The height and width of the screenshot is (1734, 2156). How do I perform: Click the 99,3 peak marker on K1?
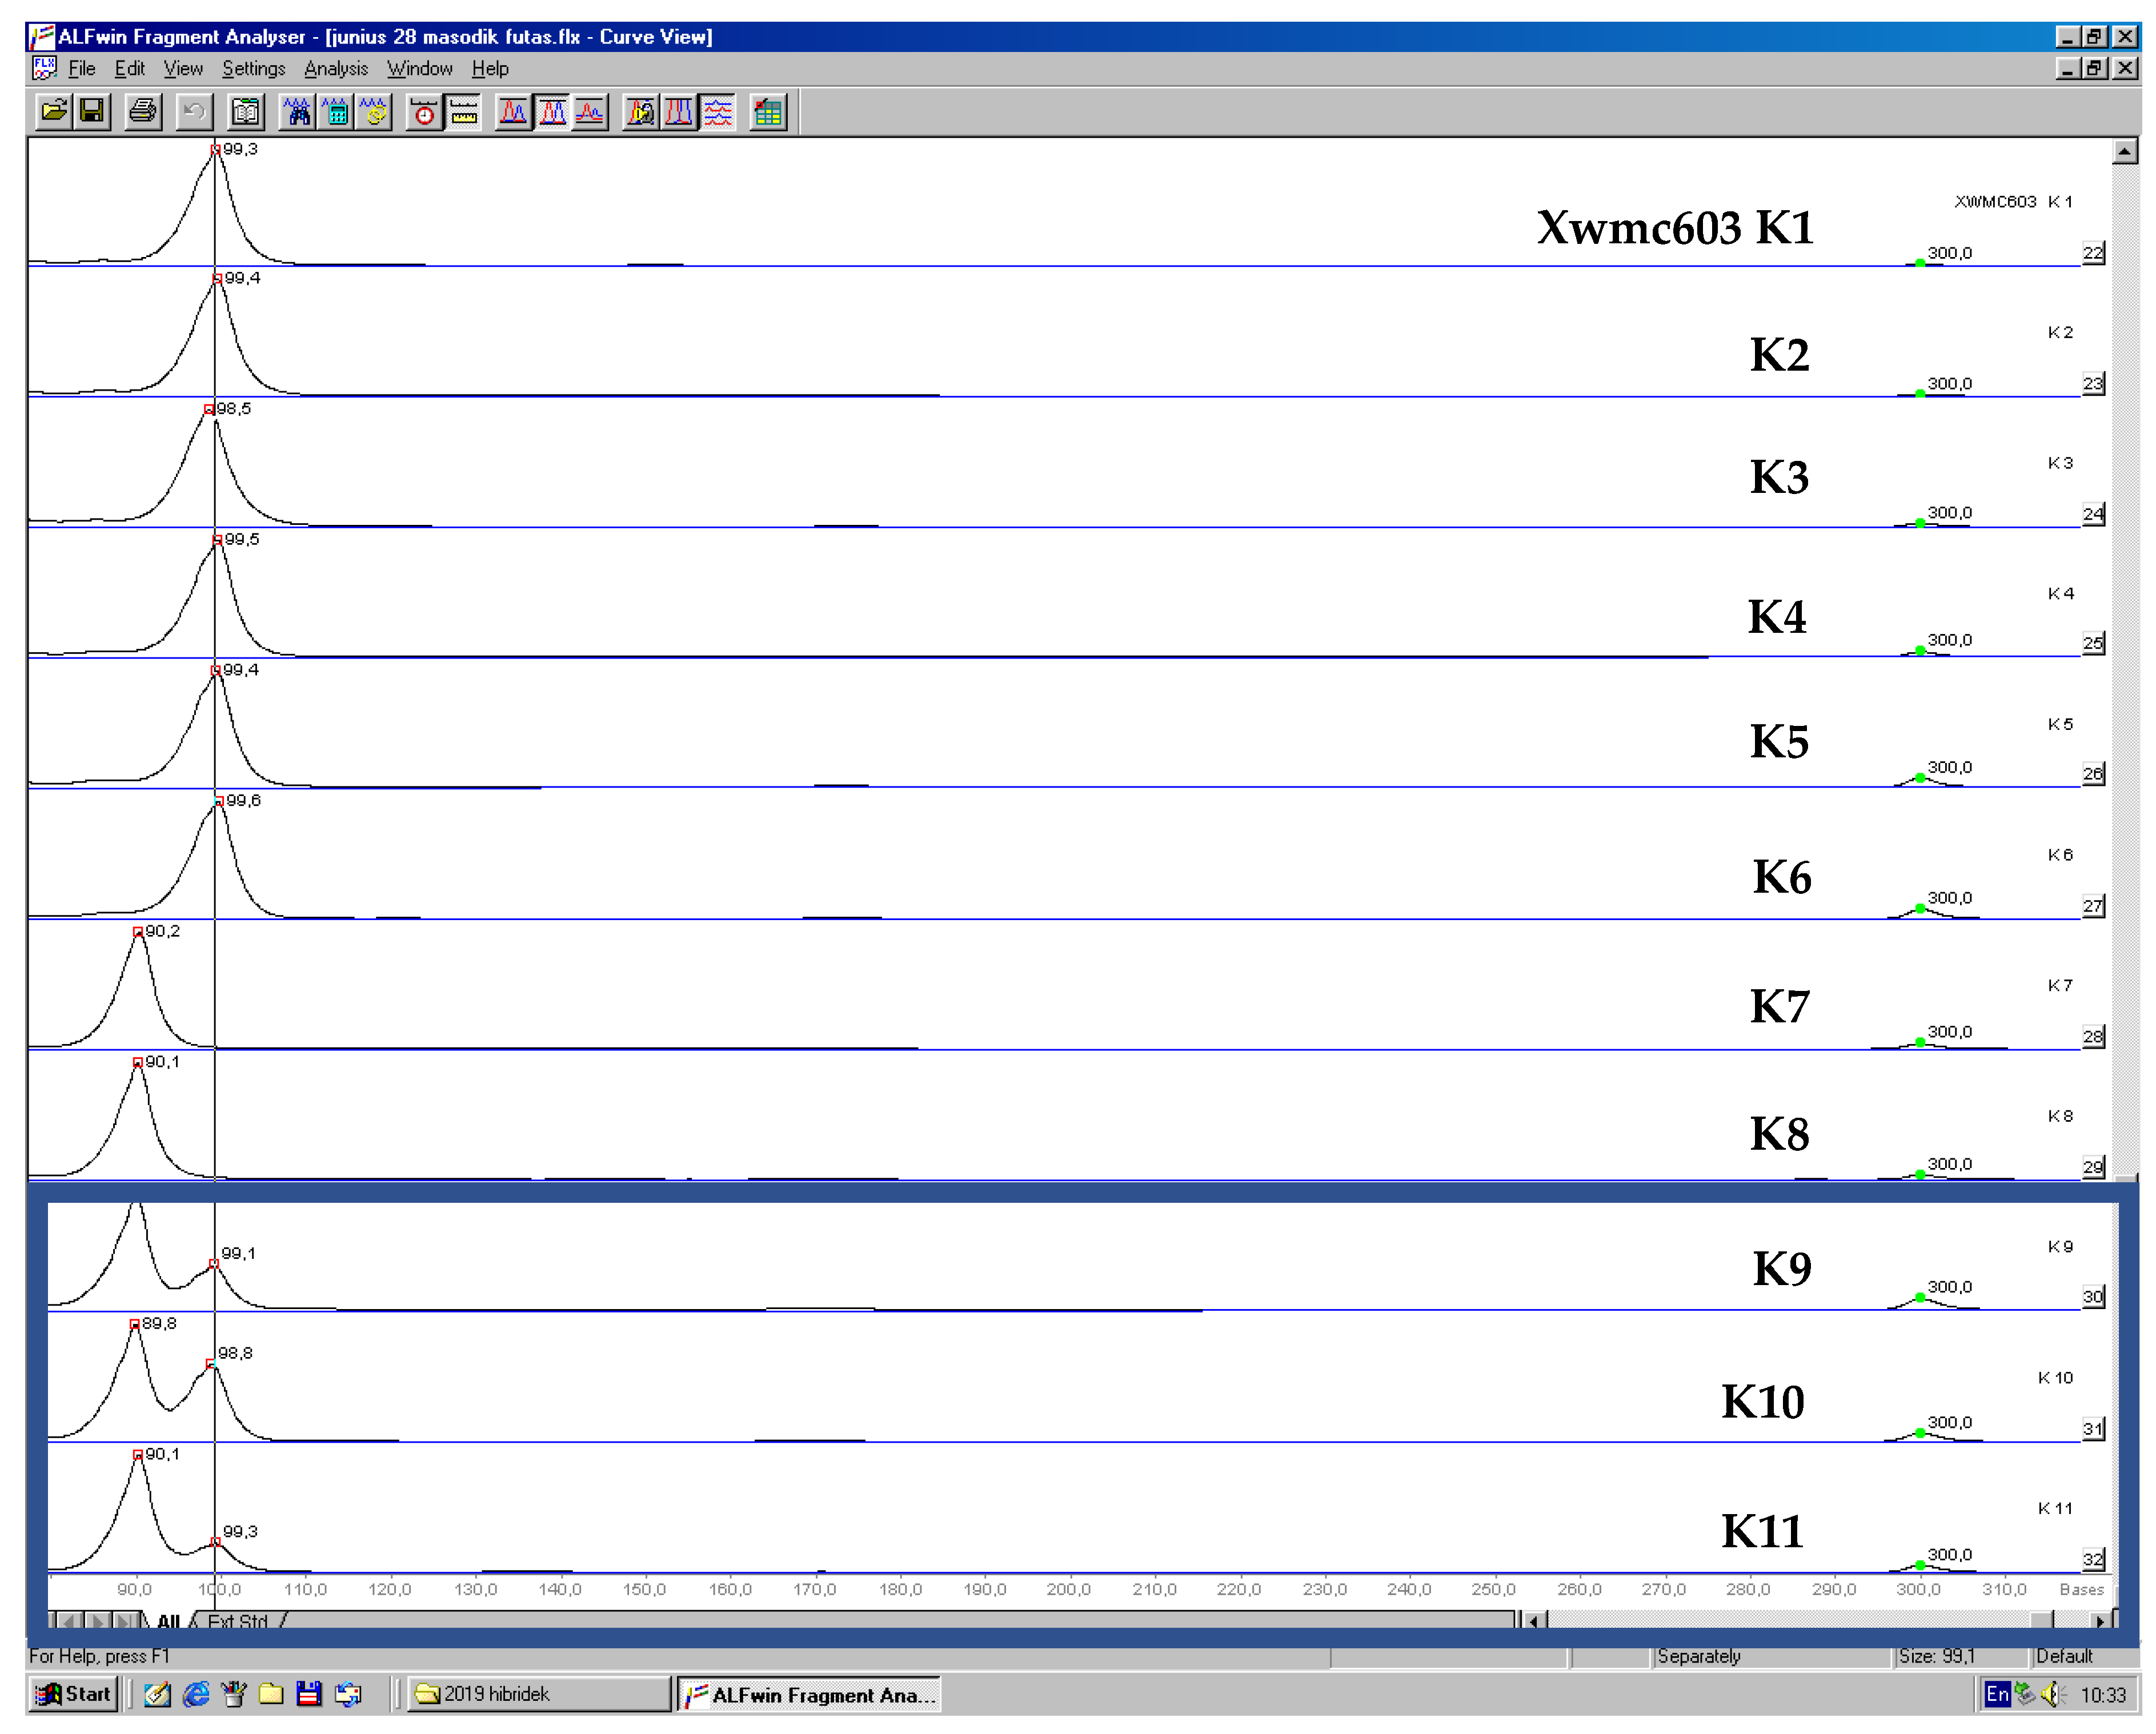click(215, 150)
